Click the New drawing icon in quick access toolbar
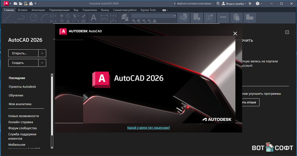The width and height of the screenshot is (297, 156). [x=15, y=4]
